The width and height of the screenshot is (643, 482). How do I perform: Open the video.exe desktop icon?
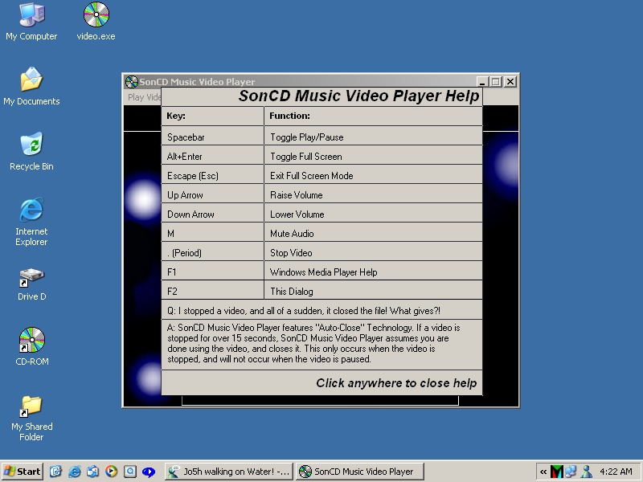tap(96, 15)
